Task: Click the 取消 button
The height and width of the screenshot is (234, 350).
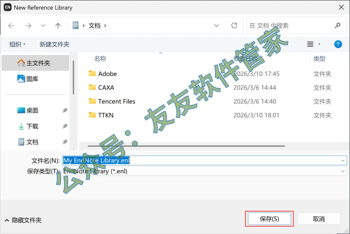Action: pyautogui.click(x=319, y=219)
